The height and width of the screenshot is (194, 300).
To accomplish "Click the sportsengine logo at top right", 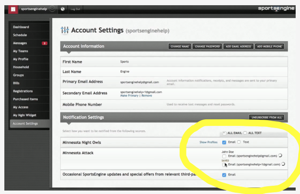I will [x=276, y=8].
